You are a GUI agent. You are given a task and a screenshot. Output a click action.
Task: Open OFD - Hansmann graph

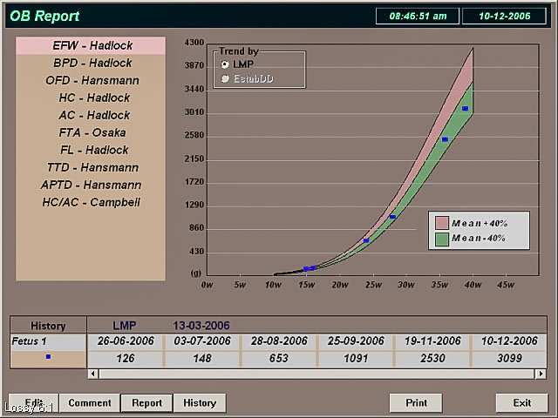[x=91, y=80]
